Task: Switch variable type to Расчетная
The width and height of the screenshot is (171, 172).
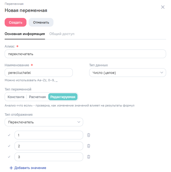Action: (37, 97)
